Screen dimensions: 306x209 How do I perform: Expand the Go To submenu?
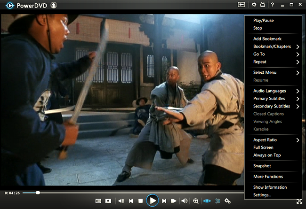tap(273, 54)
